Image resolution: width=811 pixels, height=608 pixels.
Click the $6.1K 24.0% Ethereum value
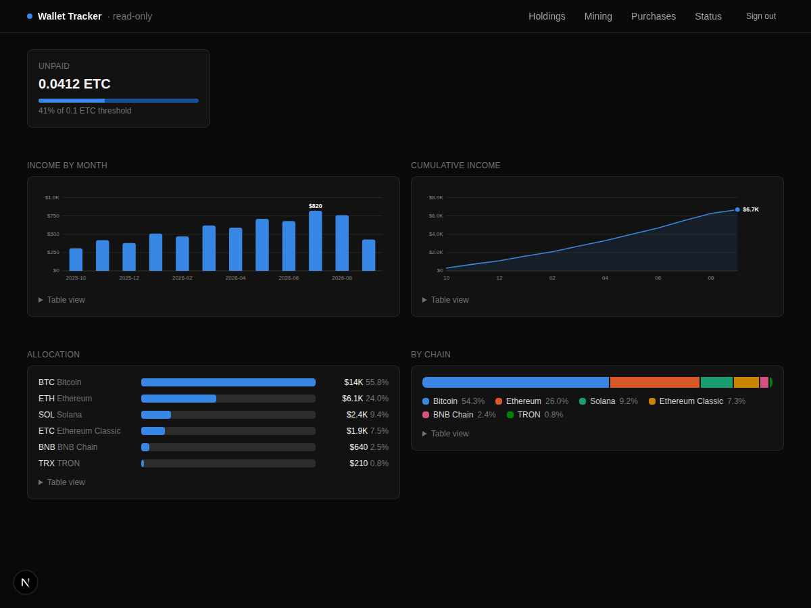point(365,399)
